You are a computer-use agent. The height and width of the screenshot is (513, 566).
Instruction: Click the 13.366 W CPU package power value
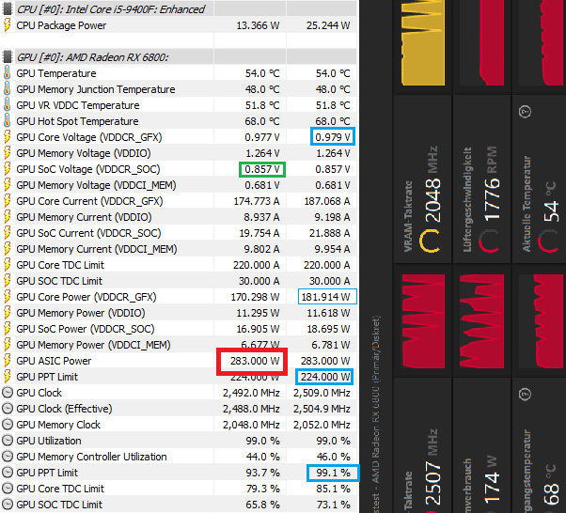pos(258,25)
